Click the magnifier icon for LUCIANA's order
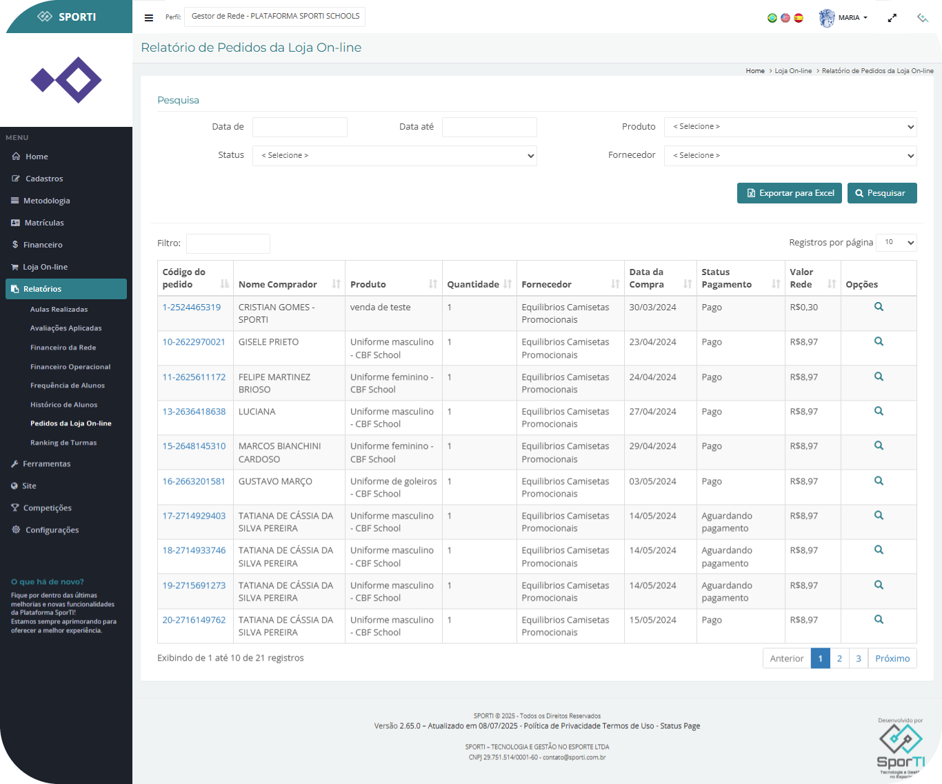This screenshot has height=784, width=942. [x=879, y=411]
